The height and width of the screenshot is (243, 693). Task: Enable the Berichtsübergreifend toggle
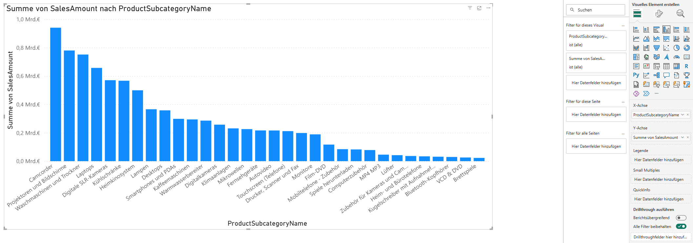click(x=681, y=217)
